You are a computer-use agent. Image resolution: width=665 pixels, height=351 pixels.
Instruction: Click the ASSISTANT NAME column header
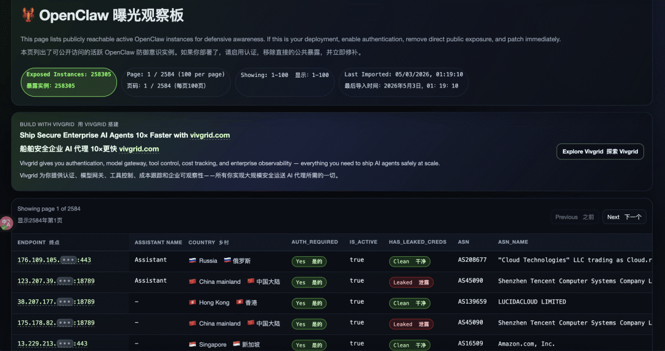(158, 243)
